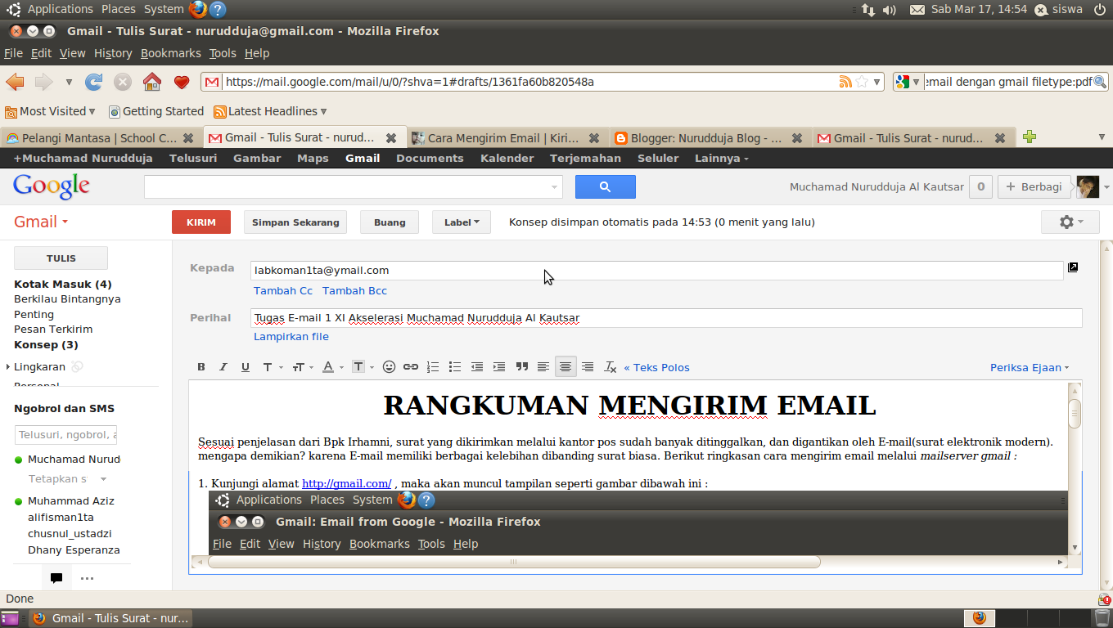Open the Label dropdown
This screenshot has width=1113, height=628.
click(x=462, y=222)
